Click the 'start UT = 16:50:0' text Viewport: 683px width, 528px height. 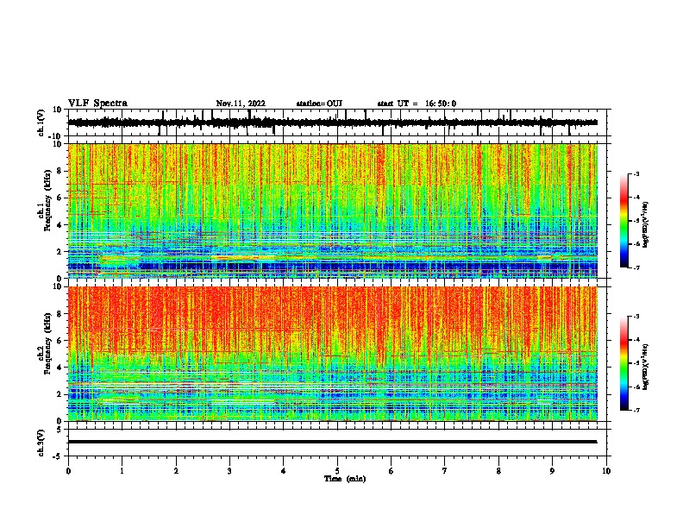pyautogui.click(x=417, y=104)
